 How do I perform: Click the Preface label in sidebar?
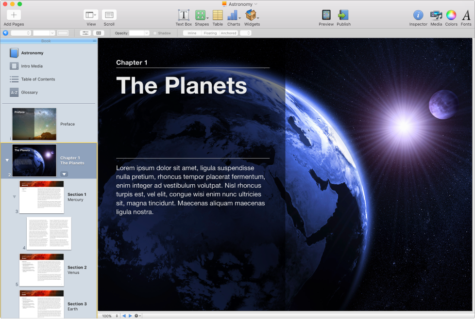(68, 124)
